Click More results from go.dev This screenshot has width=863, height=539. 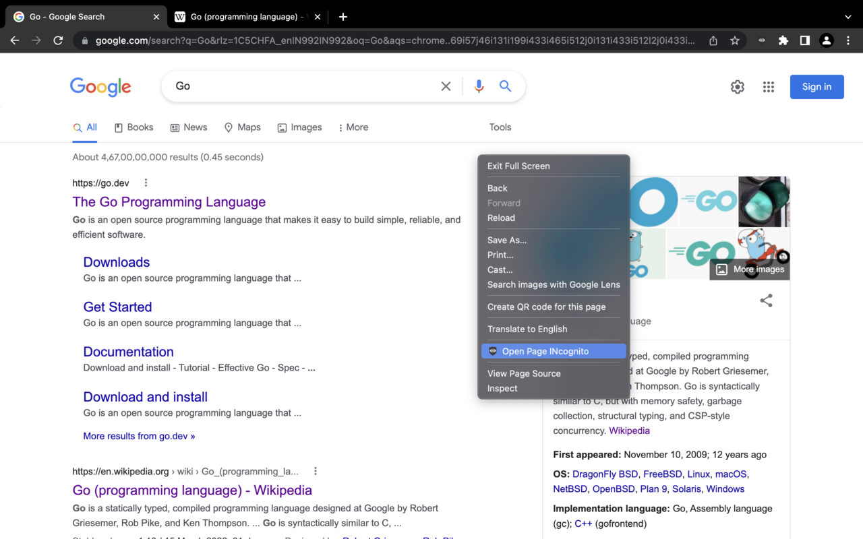[x=139, y=436]
